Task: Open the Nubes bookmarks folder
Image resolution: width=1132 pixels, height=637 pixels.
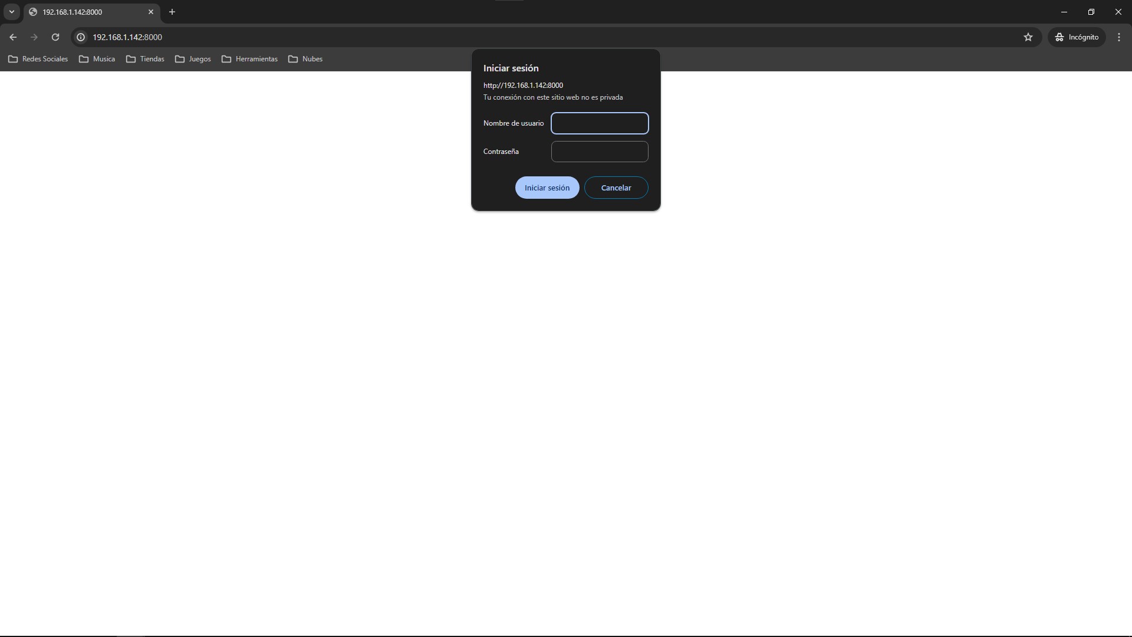Action: pyautogui.click(x=305, y=59)
